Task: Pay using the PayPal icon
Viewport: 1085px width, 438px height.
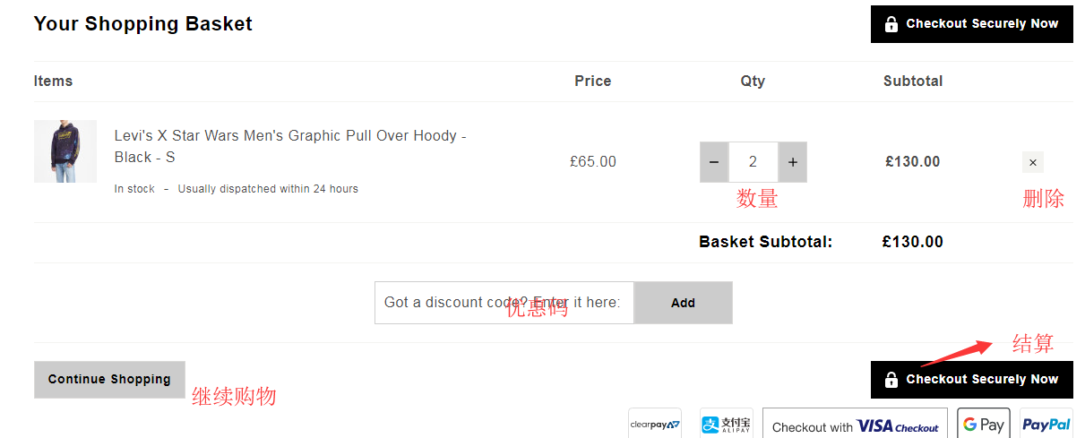Action: (1046, 424)
